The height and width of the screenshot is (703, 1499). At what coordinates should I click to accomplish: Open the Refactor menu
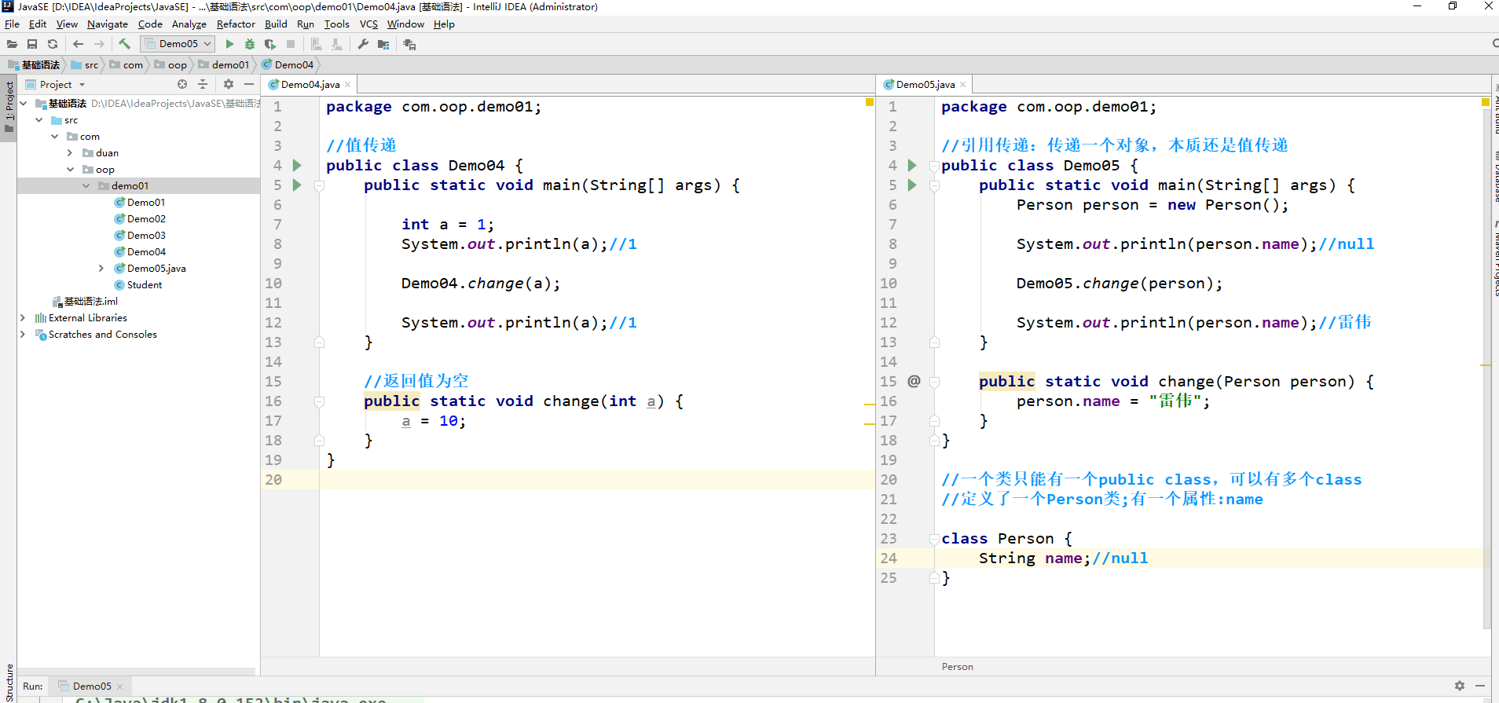236,24
